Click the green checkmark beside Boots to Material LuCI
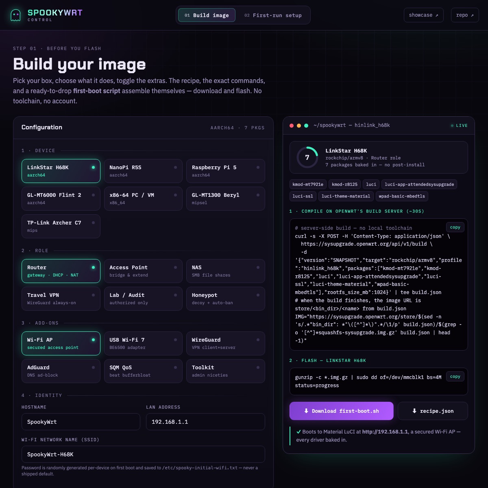Viewport: 488px width, 488px height. click(x=298, y=432)
